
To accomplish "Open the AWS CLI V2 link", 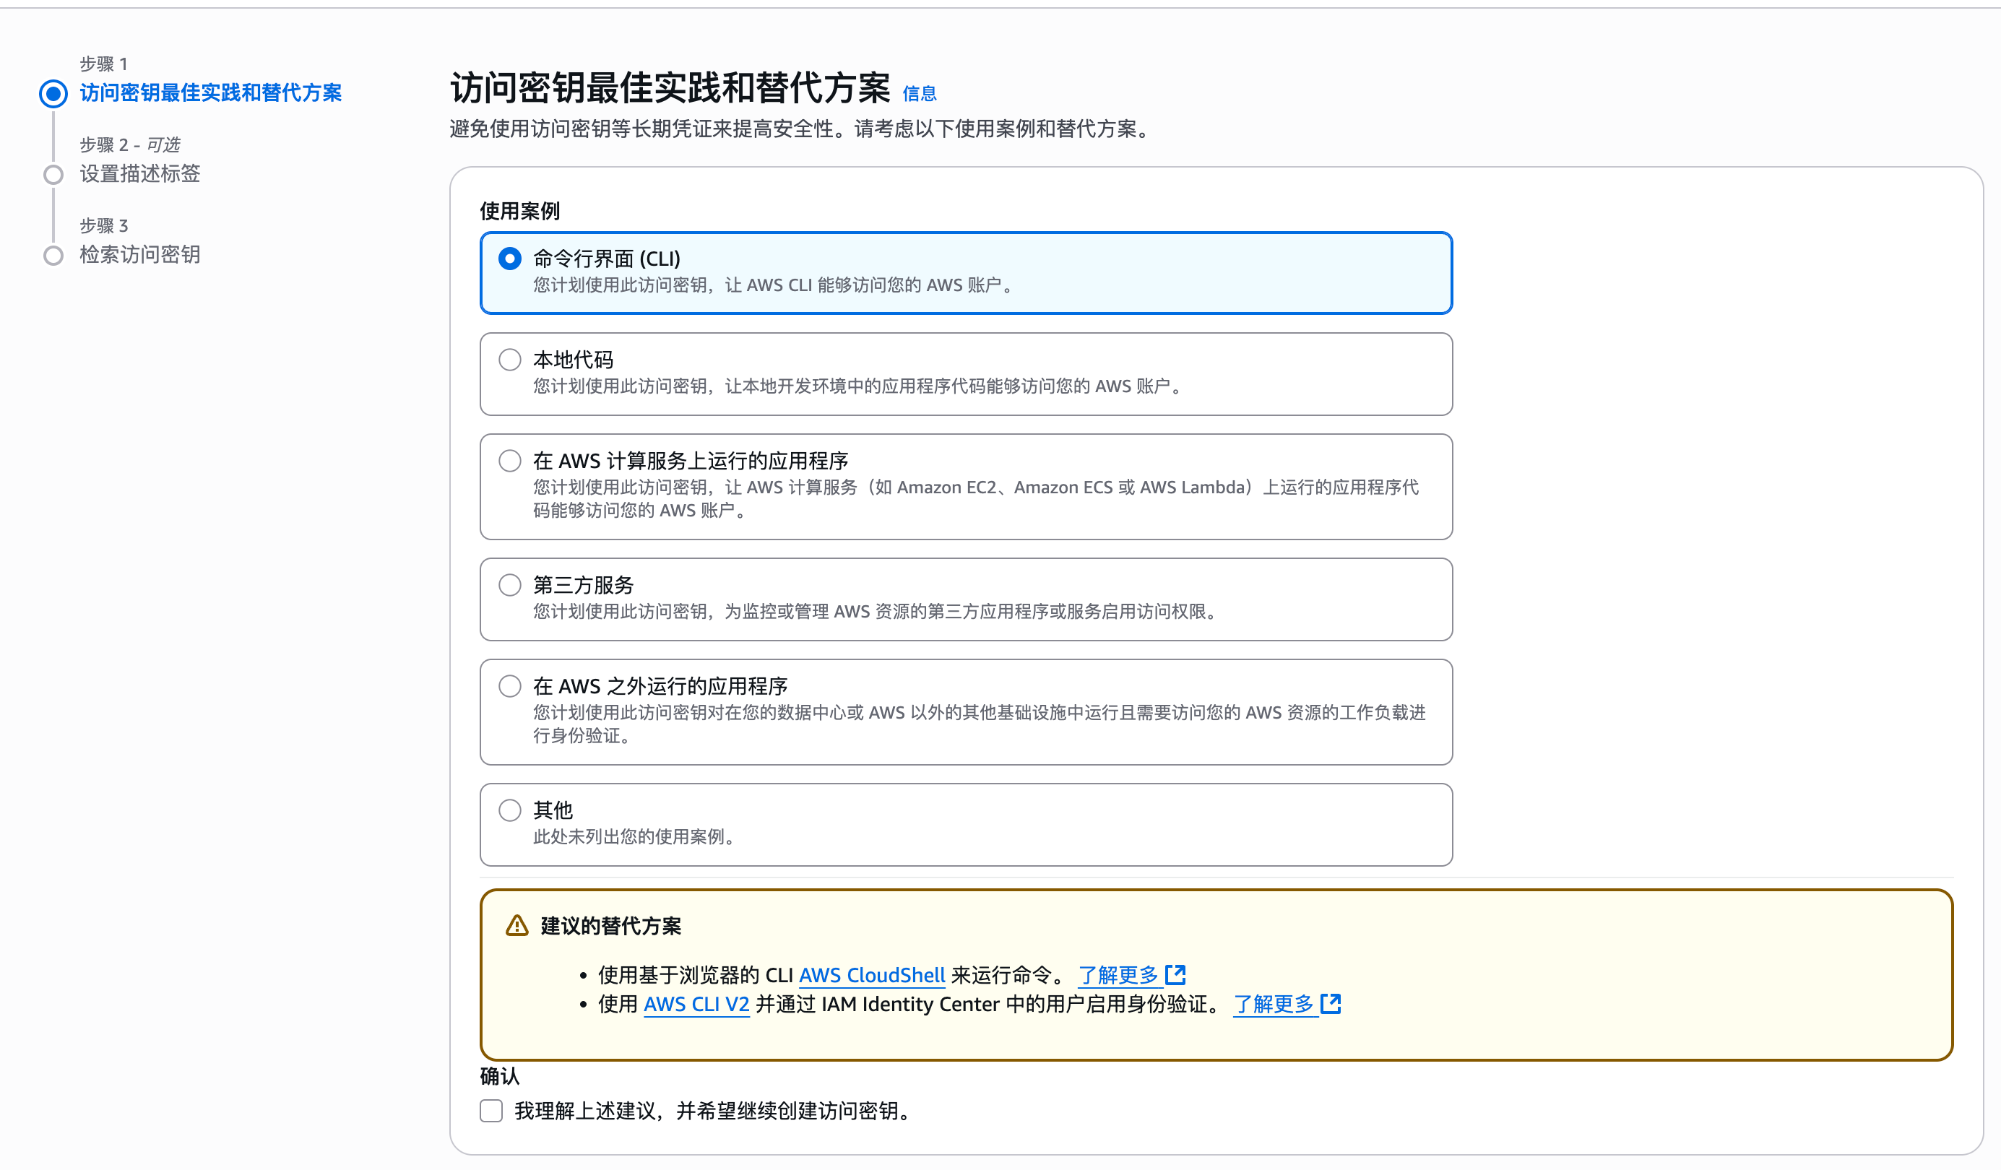I will click(x=696, y=1004).
